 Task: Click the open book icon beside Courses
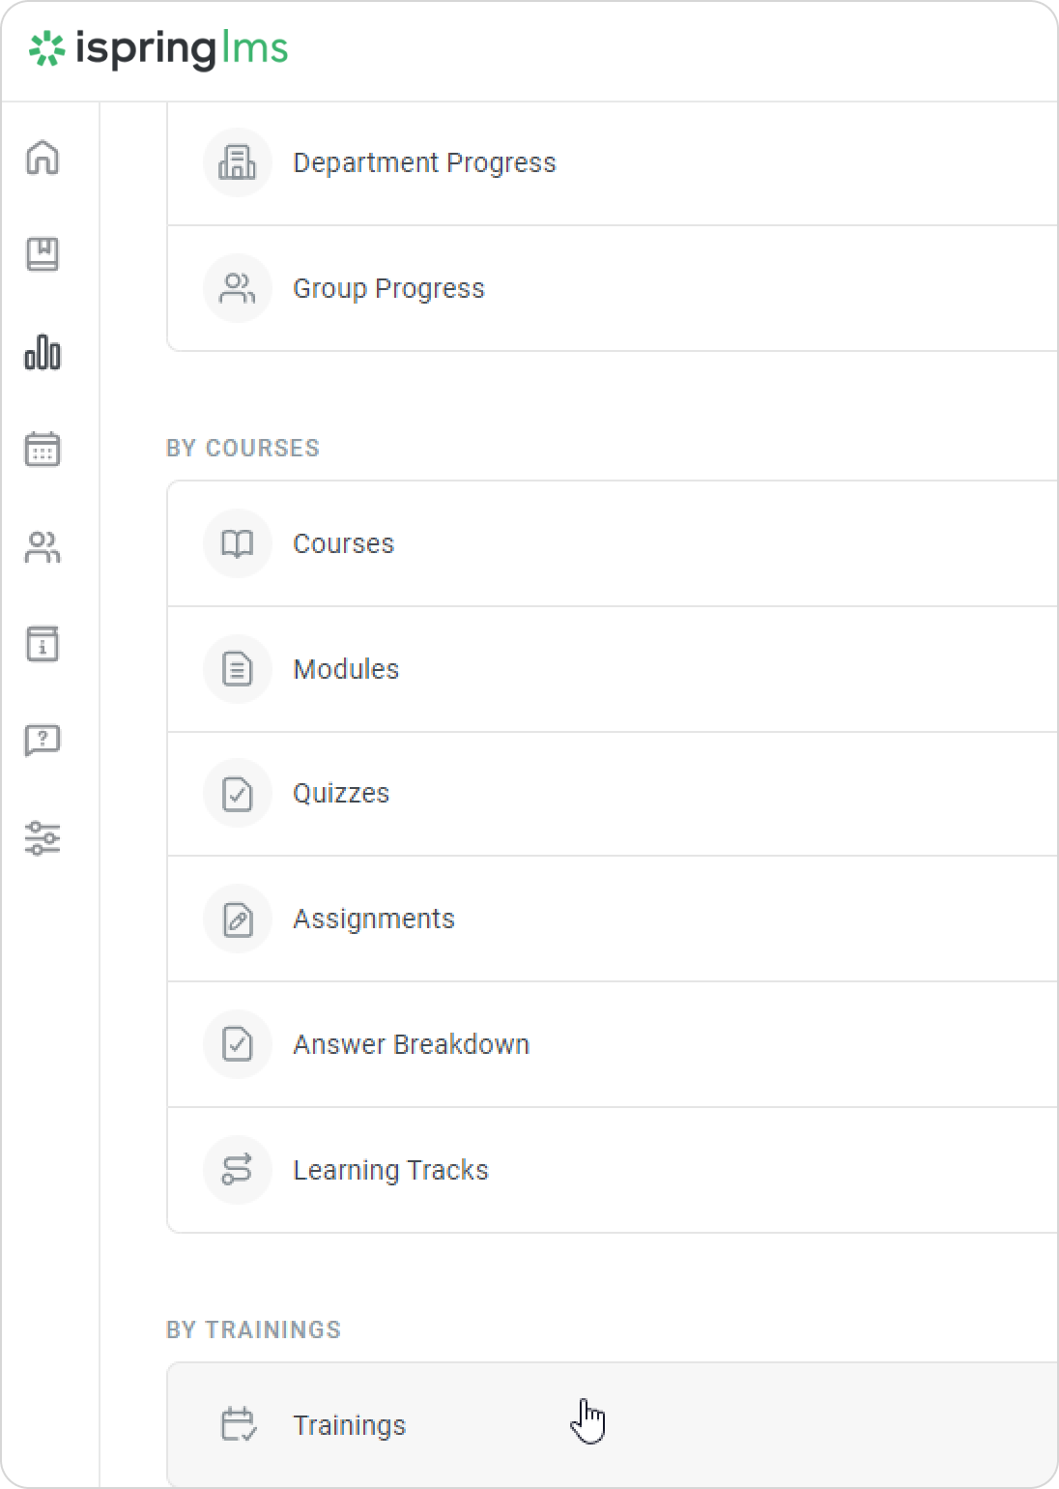pos(237,543)
